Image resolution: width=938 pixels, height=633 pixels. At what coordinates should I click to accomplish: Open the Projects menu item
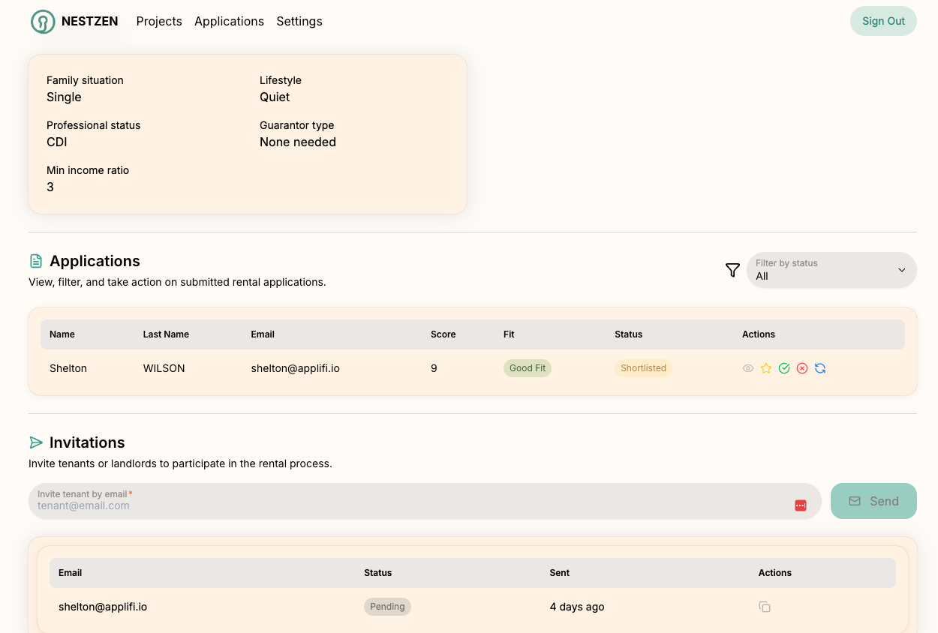(158, 22)
